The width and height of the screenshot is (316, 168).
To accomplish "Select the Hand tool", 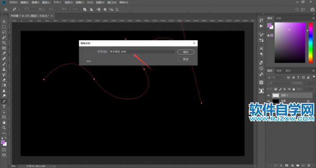I will [4, 122].
